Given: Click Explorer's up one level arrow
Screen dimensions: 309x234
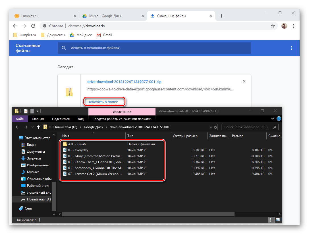Looking at the screenshot, I should tap(38, 127).
